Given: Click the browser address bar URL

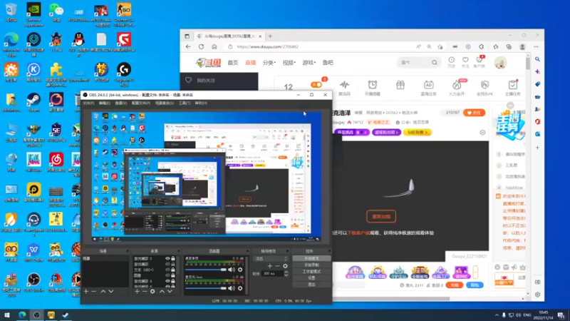Looking at the screenshot, I should pyautogui.click(x=268, y=46).
